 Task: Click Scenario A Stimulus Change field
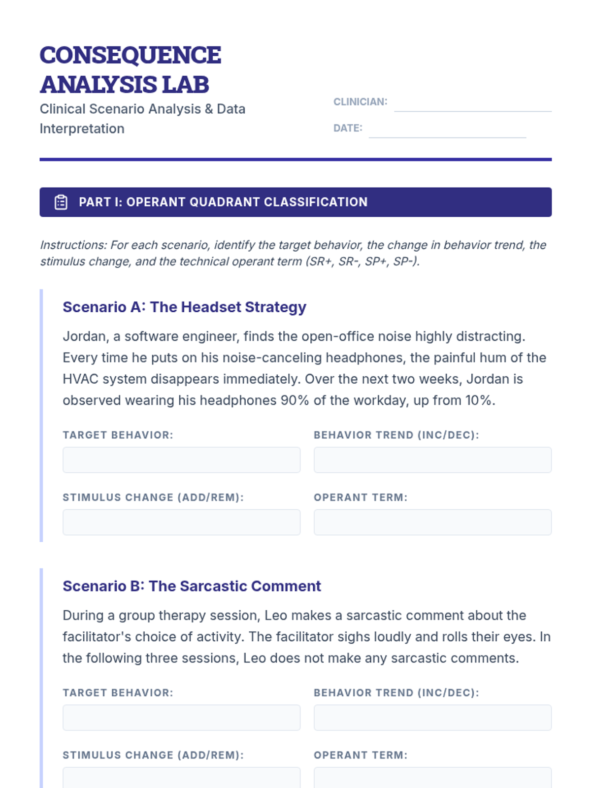click(181, 522)
